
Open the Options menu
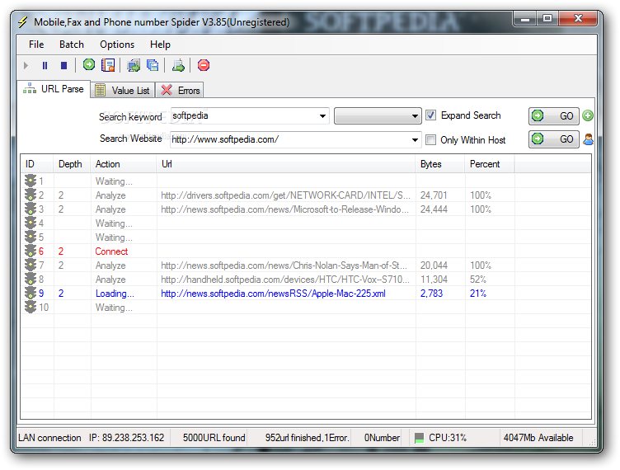tap(117, 45)
